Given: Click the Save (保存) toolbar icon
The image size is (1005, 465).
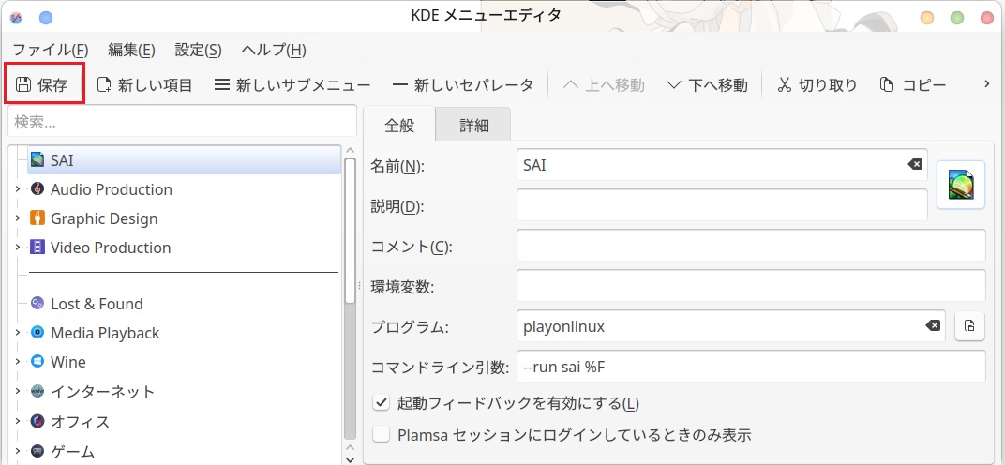Looking at the screenshot, I should pos(24,85).
